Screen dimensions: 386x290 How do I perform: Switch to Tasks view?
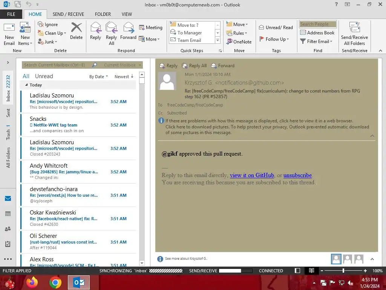tap(8, 244)
